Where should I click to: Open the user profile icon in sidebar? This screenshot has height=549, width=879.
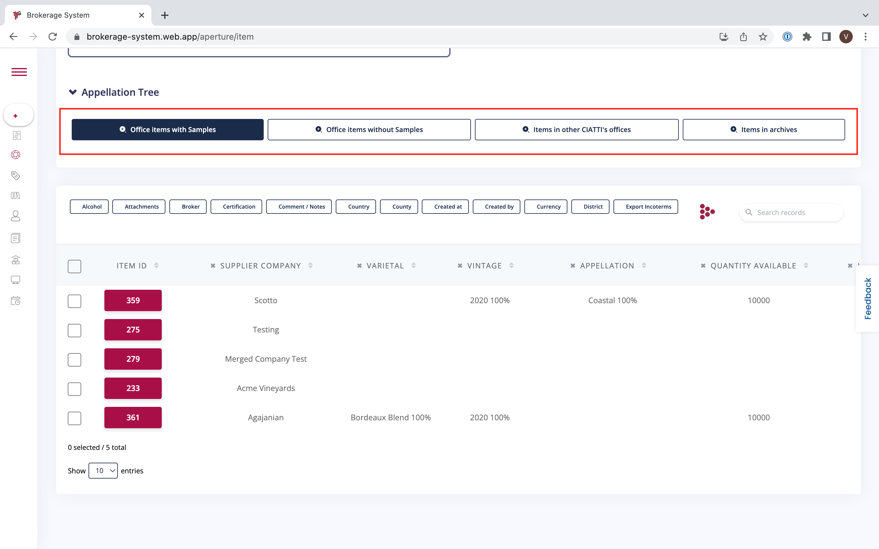(16, 216)
